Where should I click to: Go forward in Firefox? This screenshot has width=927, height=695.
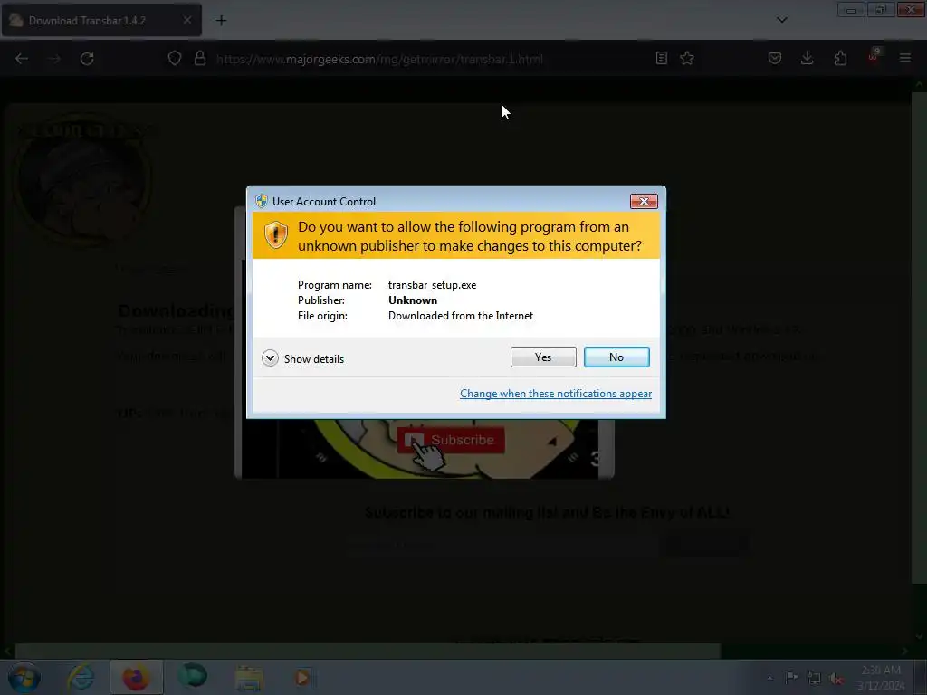54,59
